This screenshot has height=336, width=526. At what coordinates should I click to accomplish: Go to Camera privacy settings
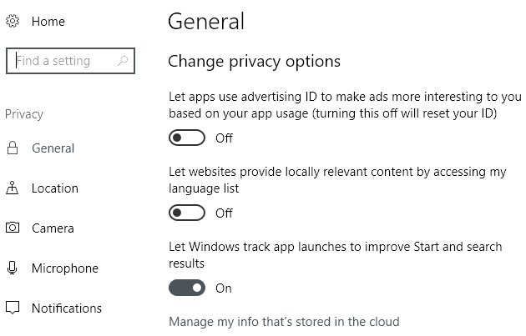tap(53, 228)
